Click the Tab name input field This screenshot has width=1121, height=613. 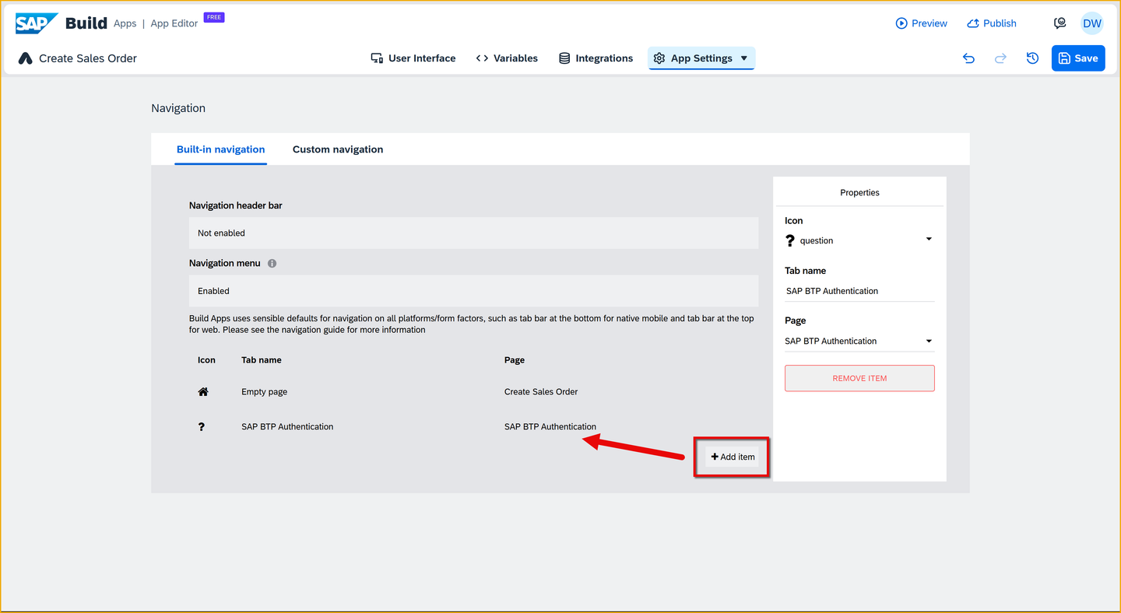pos(859,291)
